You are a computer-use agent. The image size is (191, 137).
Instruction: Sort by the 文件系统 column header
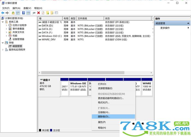(x=90, y=18)
